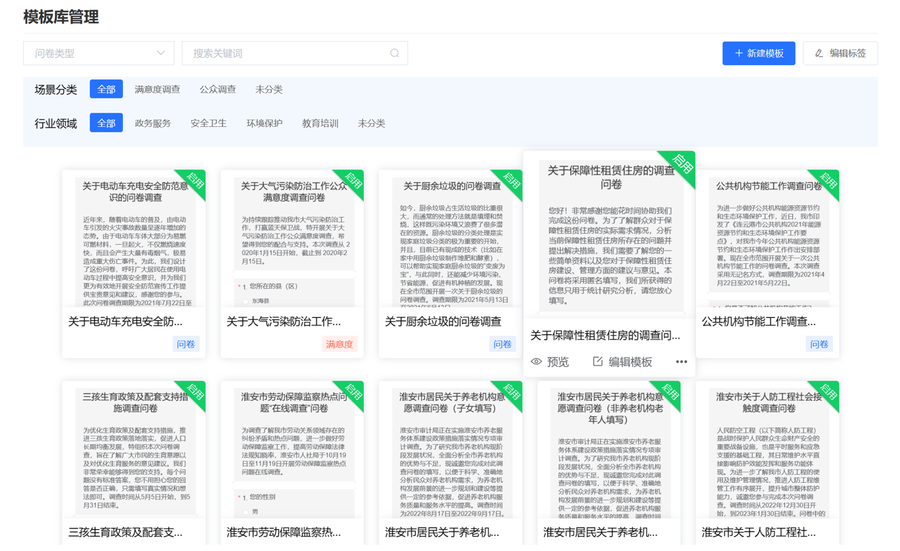Filter industry by 环境保护

click(265, 123)
